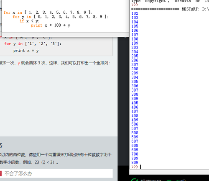Click the output value 102 in the shell
209x181 pixels.
pos(135,13)
